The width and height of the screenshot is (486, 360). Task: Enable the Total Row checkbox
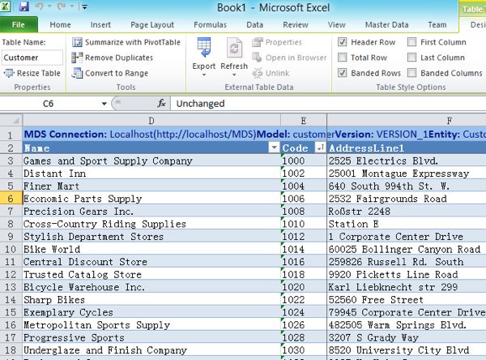click(342, 58)
